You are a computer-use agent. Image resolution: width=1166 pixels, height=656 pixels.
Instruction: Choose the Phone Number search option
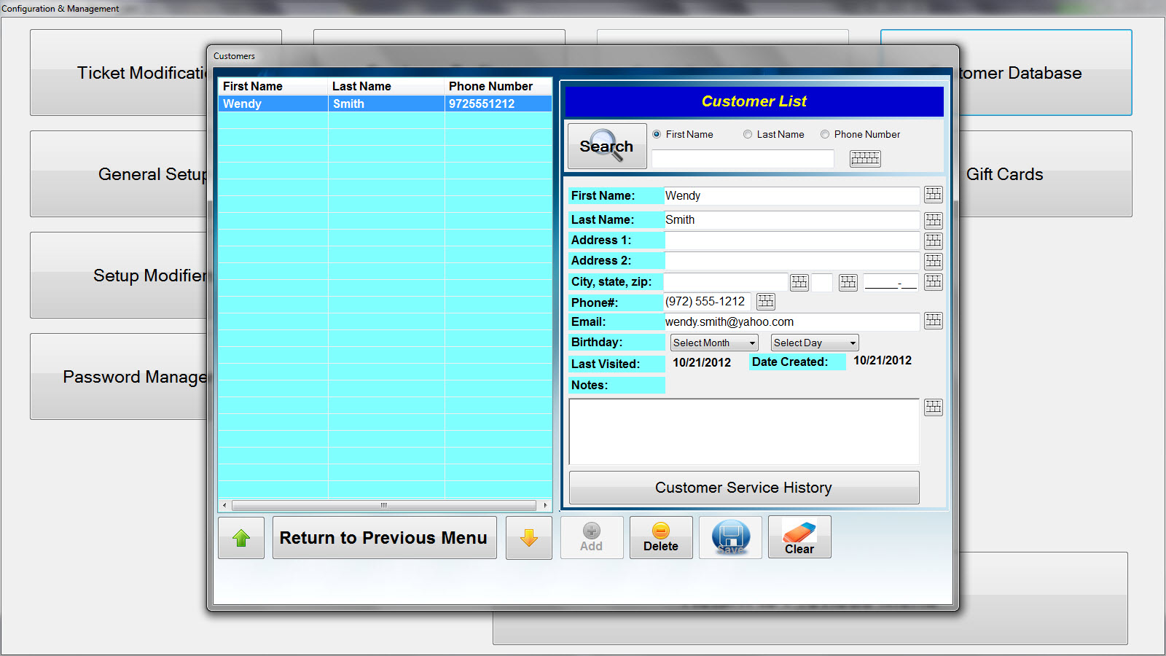point(825,134)
